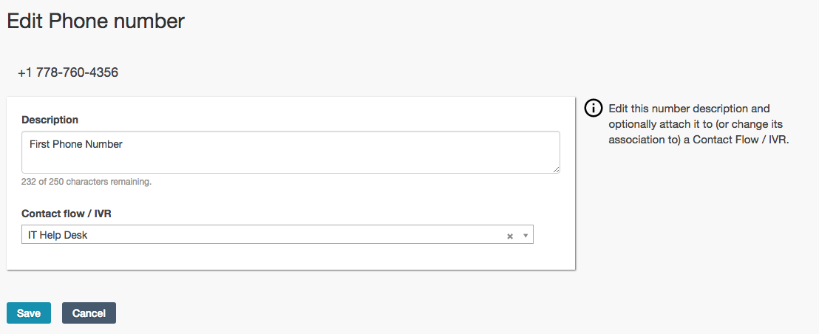Open the IT Help Desk combo box

[259, 235]
